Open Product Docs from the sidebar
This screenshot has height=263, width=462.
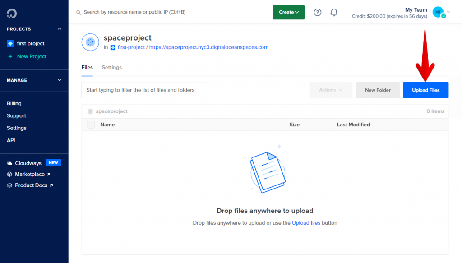29,185
